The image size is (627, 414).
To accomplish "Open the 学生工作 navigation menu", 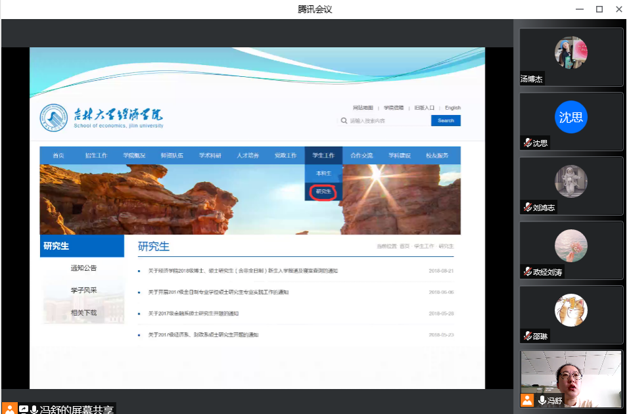I will click(x=323, y=156).
